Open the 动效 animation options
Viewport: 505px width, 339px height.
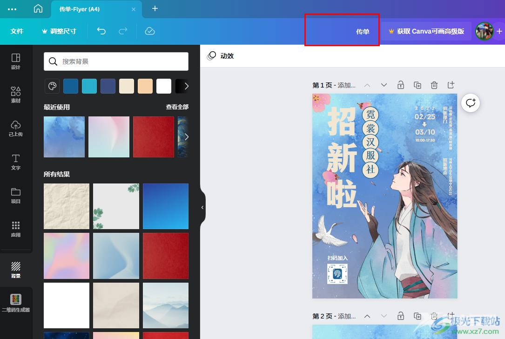click(x=221, y=56)
